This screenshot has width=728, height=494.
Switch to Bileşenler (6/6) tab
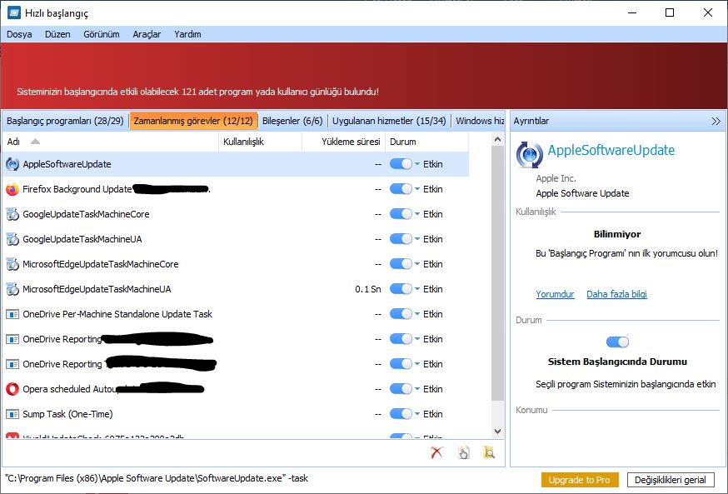coord(292,121)
